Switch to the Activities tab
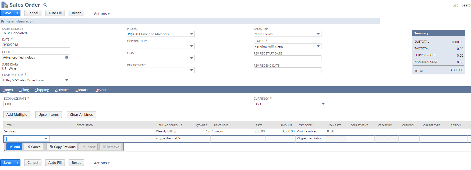Viewport: 471px width, 170px height. click(62, 90)
